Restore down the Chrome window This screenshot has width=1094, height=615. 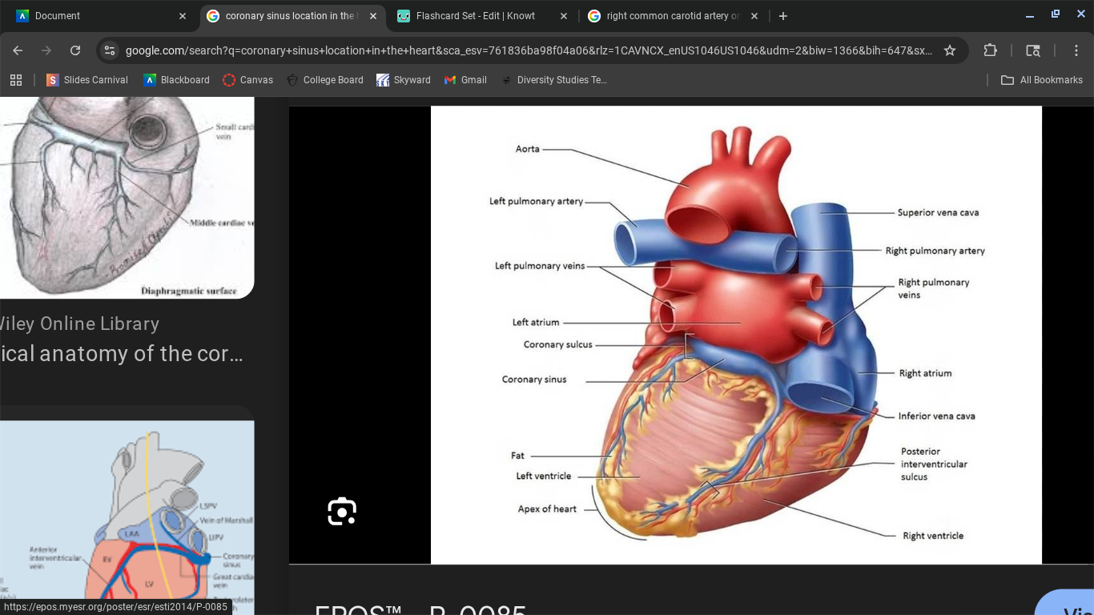click(1056, 15)
